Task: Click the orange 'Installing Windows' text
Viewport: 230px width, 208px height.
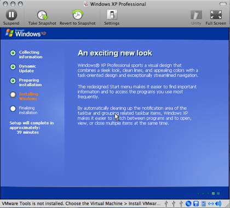Action: click(28, 96)
